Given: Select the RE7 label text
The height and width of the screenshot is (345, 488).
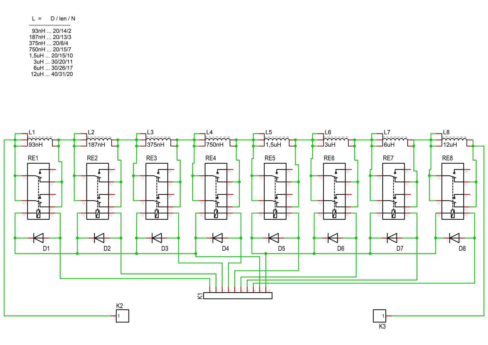Looking at the screenshot, I should [388, 158].
